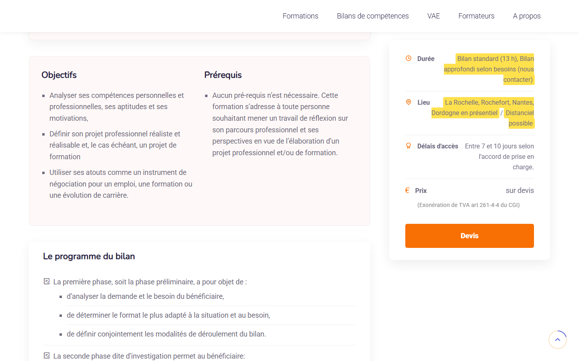
Task: Click the award icon beside Délais d'accès
Action: click(x=409, y=146)
